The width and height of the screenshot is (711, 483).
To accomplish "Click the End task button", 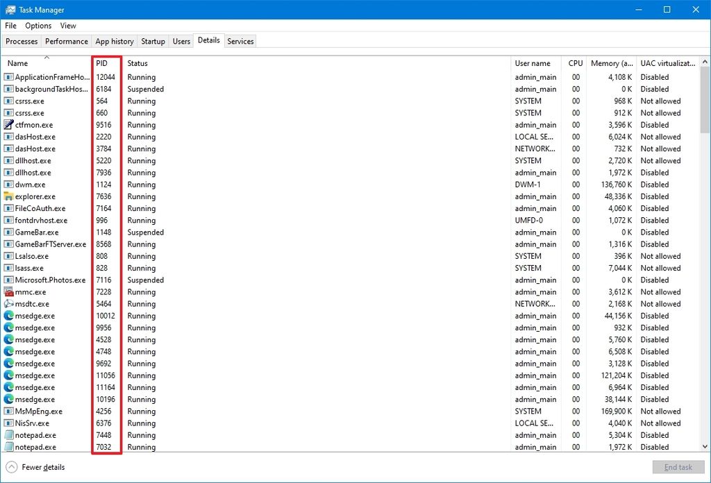I will coord(678,467).
